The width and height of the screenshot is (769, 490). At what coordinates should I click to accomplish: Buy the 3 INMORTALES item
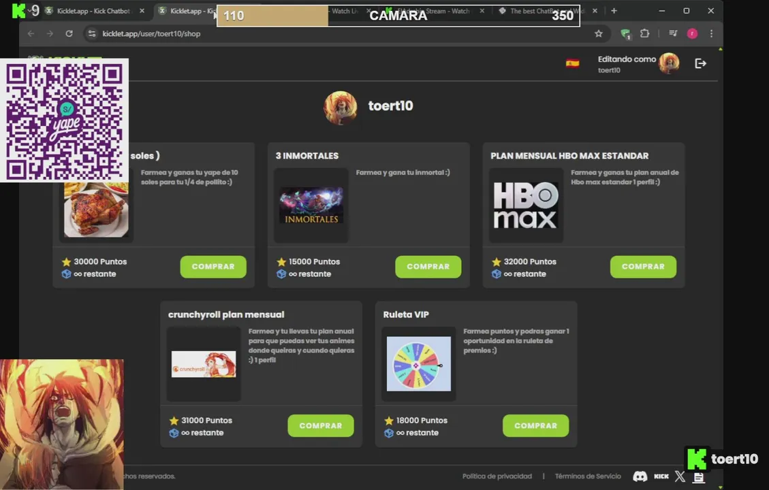pos(428,267)
